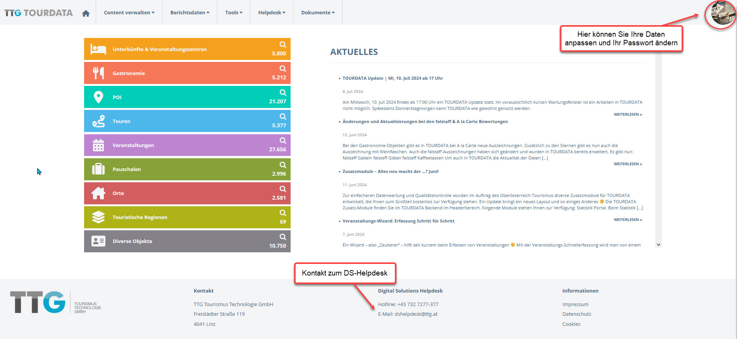Email dshelpdesk@ttg.at from the footer
Viewport: 737px width, 339px height.
pos(416,314)
